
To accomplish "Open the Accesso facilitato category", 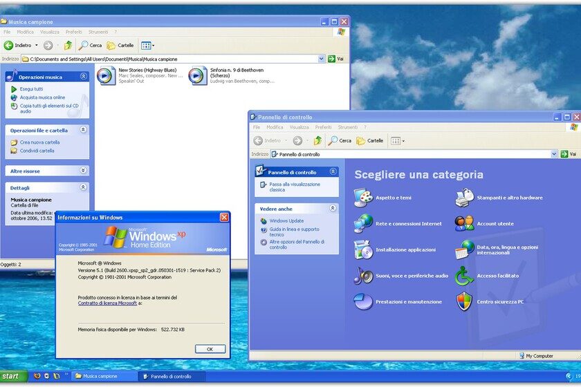I will click(487, 276).
